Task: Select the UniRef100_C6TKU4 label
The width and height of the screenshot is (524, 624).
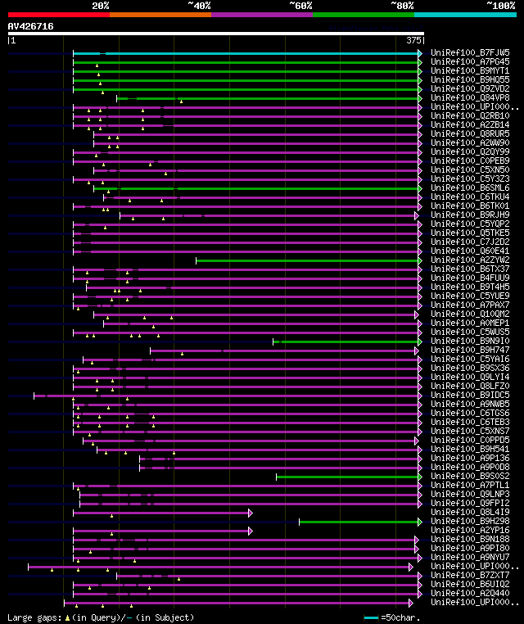Action: tap(470, 197)
